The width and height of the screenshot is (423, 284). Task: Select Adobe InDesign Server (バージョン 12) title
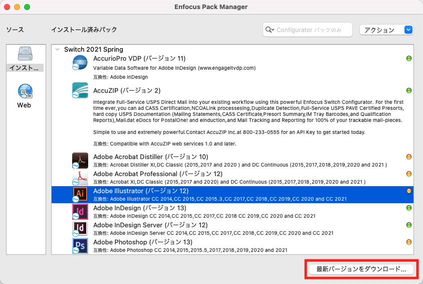tap(150, 225)
